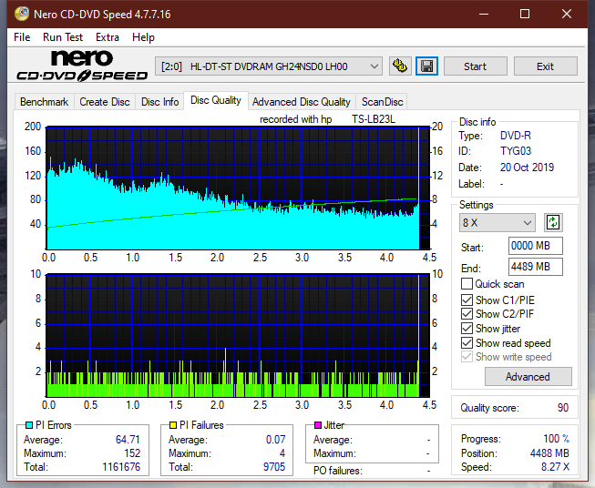This screenshot has width=595, height=488.
Task: Click the Nero app icon in title bar
Action: 22,14
